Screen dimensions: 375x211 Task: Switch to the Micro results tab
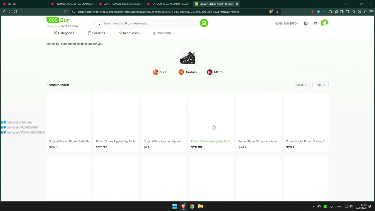(215, 72)
